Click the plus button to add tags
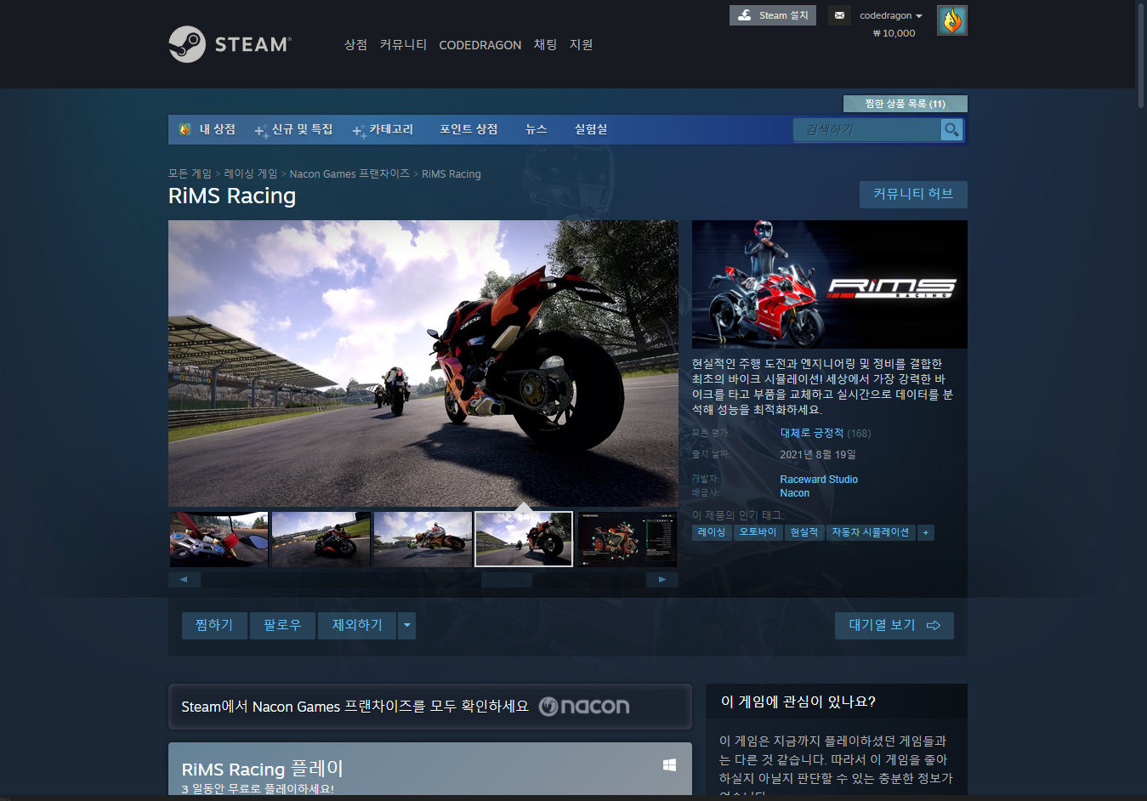 [x=926, y=532]
